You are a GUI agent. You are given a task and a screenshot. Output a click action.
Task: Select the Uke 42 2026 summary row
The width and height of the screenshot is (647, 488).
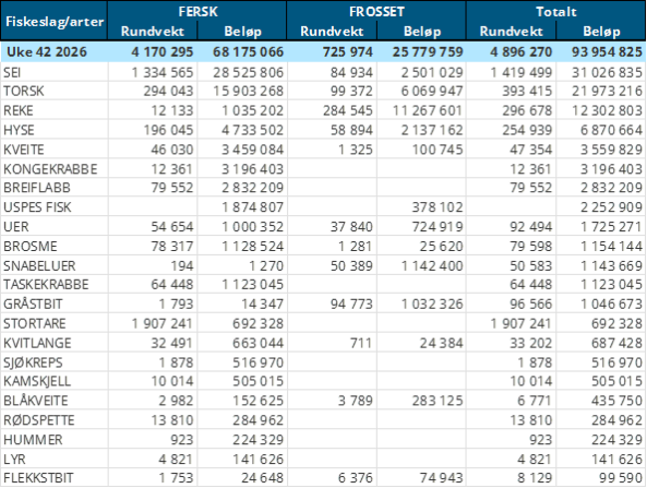click(323, 52)
